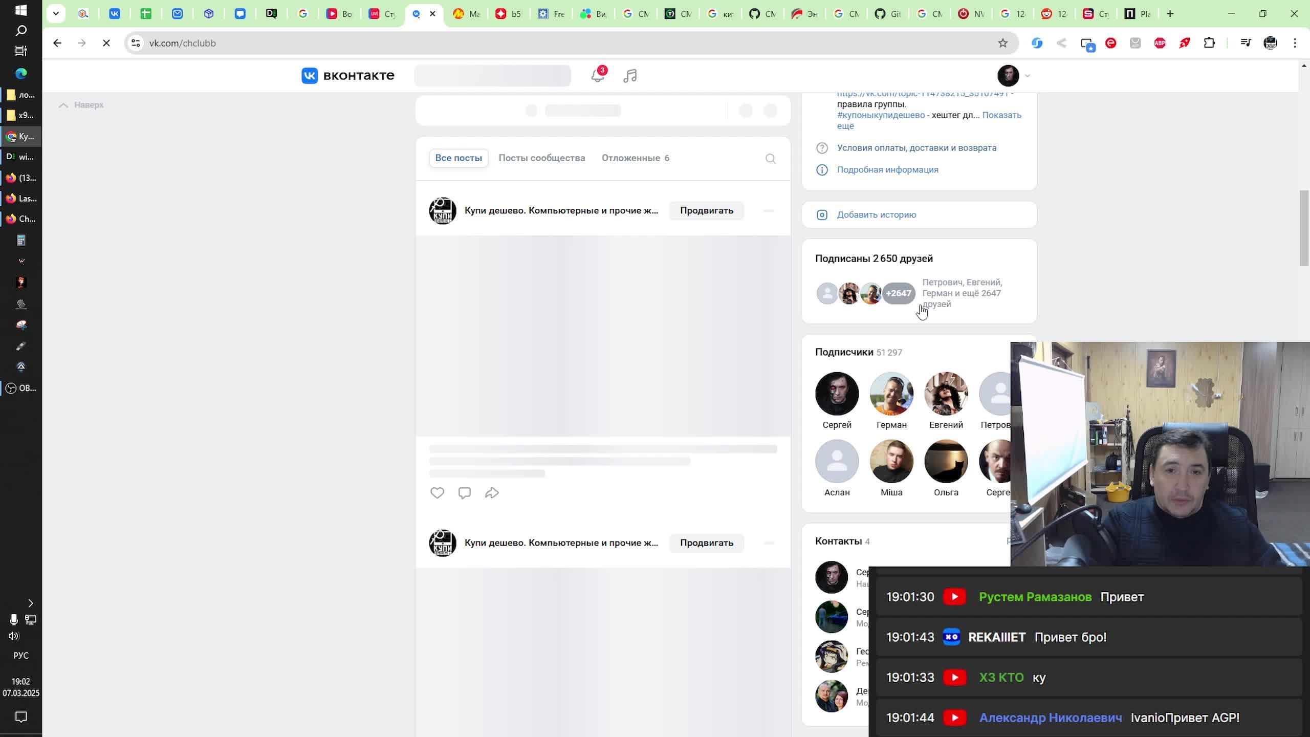
Task: Open the tab search dropdown
Action: coord(56,14)
